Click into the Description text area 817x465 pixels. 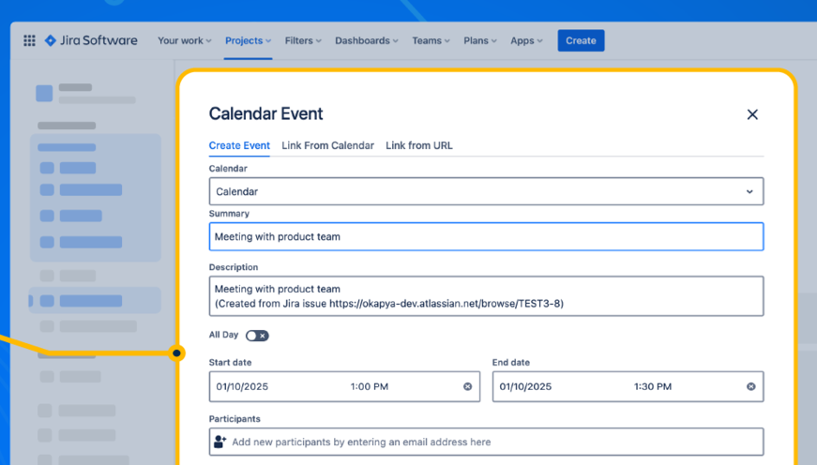486,295
